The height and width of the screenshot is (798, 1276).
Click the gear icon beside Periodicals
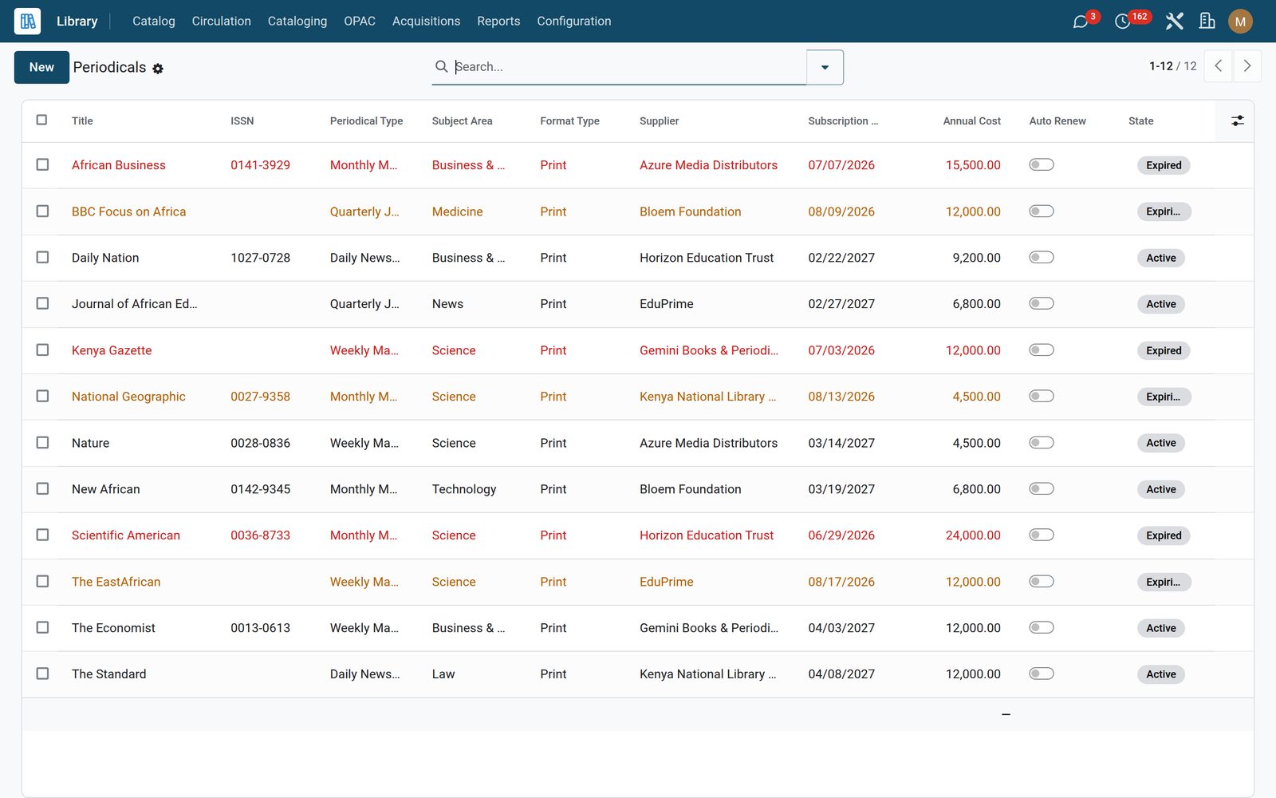pos(158,69)
